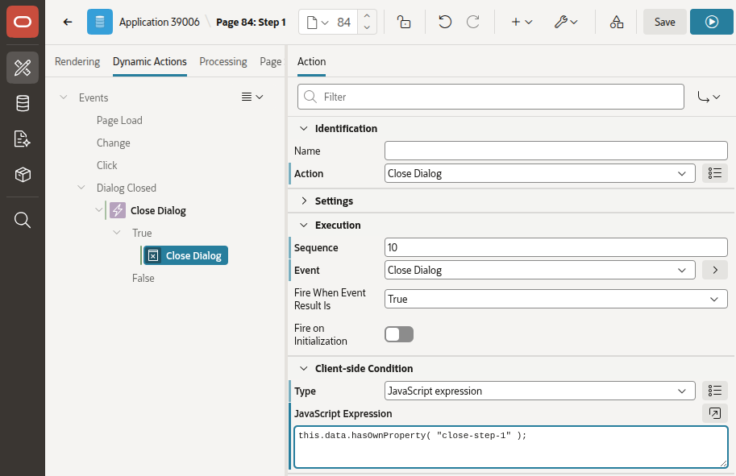Click the page lock icon

tap(404, 22)
